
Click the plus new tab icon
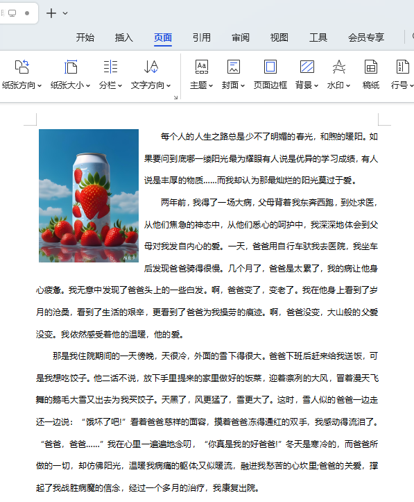coord(51,13)
